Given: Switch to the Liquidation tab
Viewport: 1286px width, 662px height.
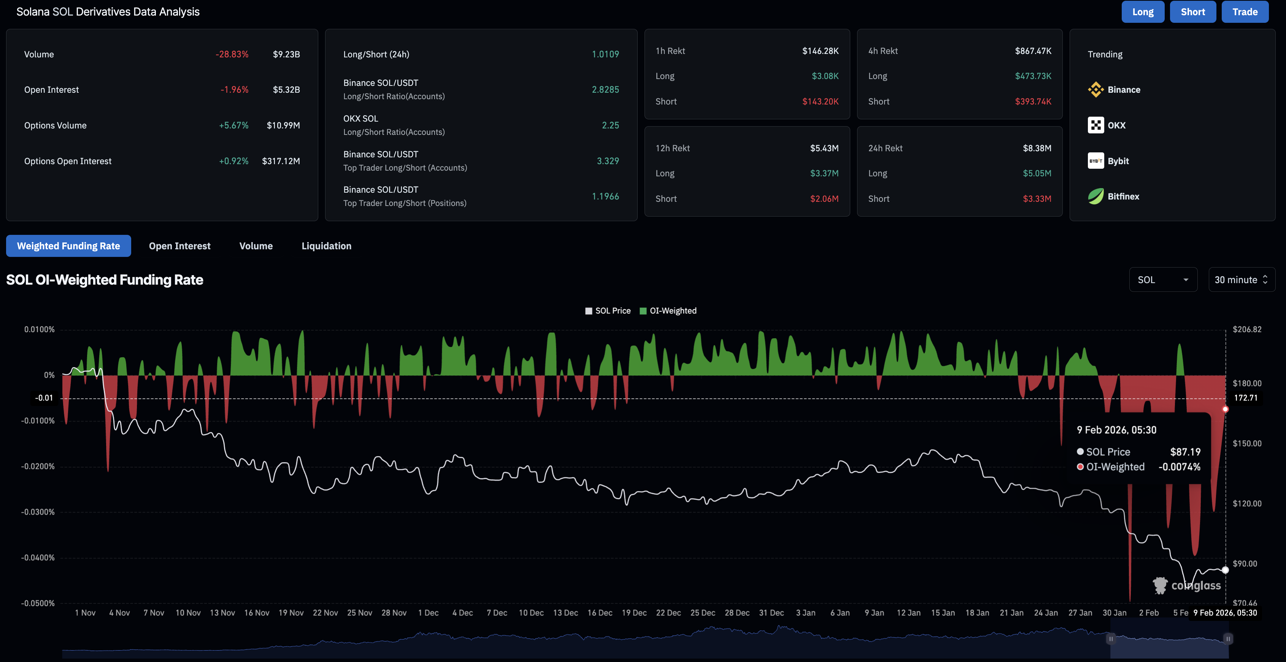Looking at the screenshot, I should pyautogui.click(x=326, y=246).
